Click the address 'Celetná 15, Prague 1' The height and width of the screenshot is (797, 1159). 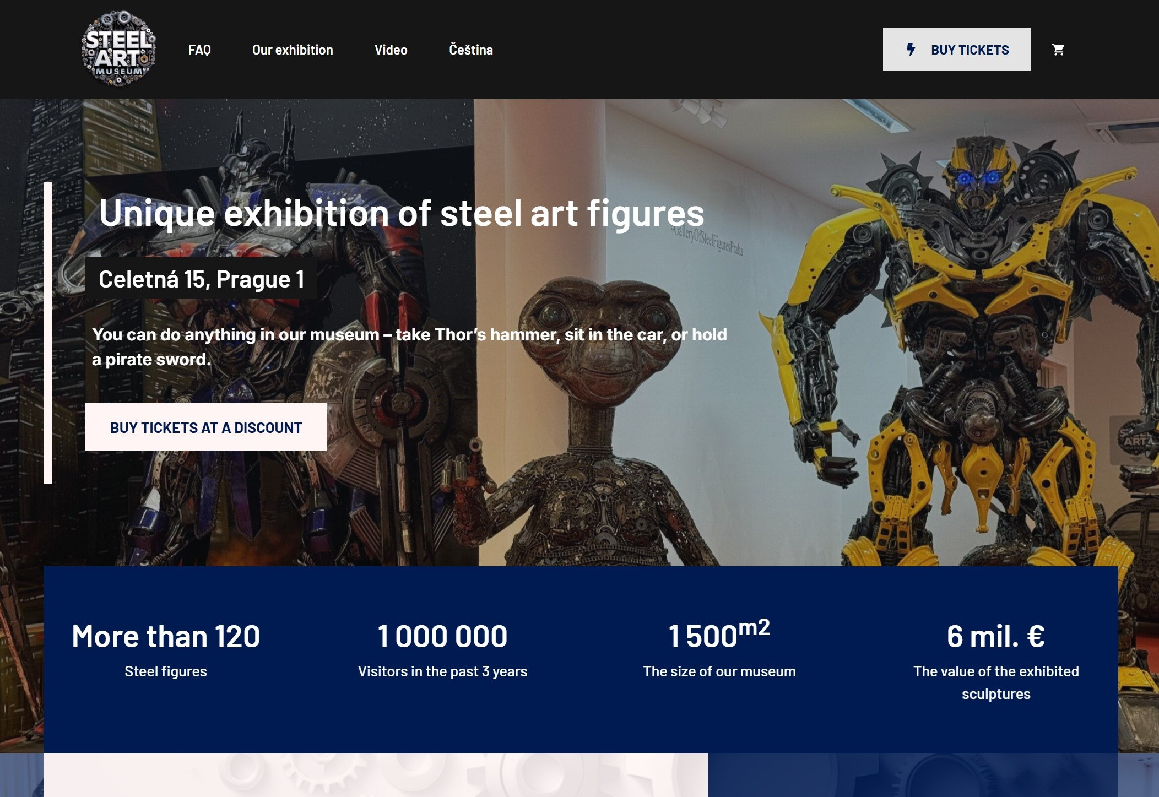point(201,279)
